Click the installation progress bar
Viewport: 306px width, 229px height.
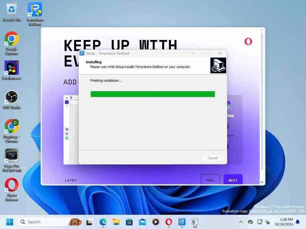point(153,94)
